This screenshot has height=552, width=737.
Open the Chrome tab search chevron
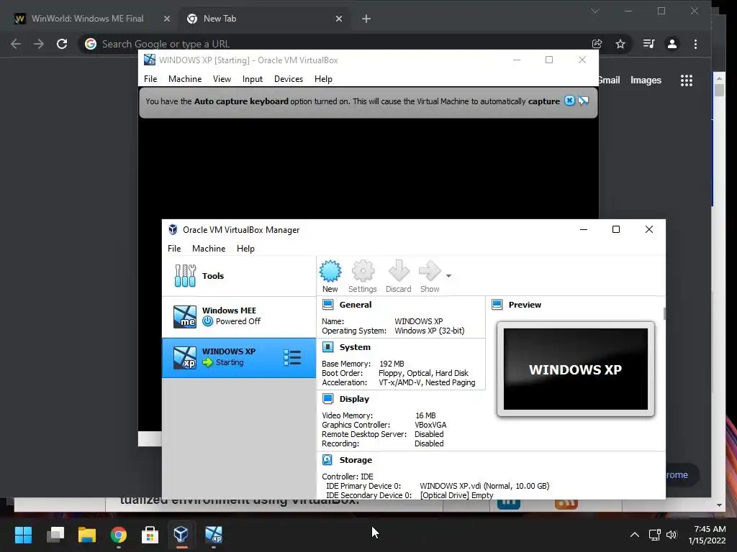[595, 11]
